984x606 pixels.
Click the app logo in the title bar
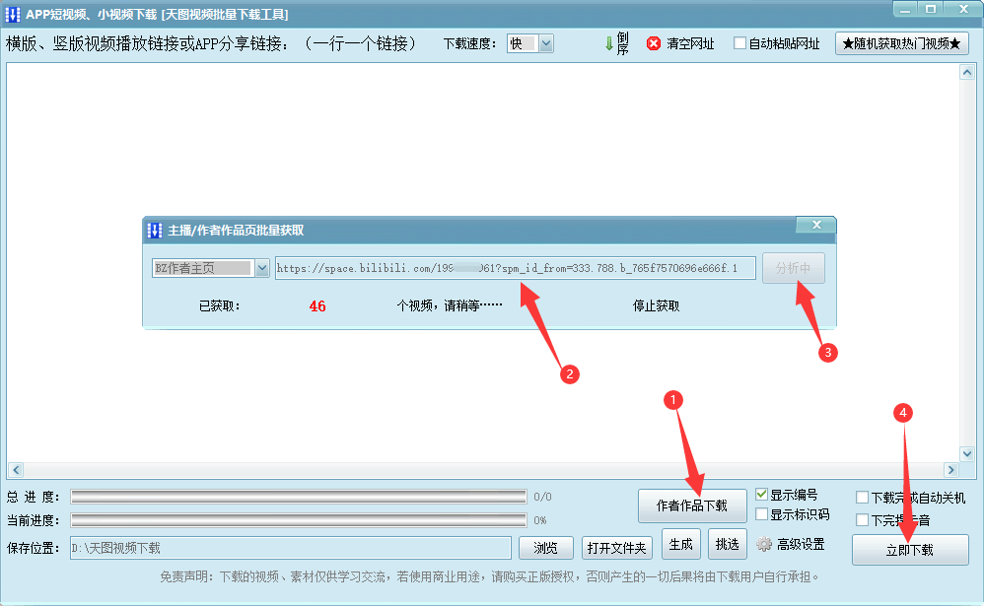14,13
